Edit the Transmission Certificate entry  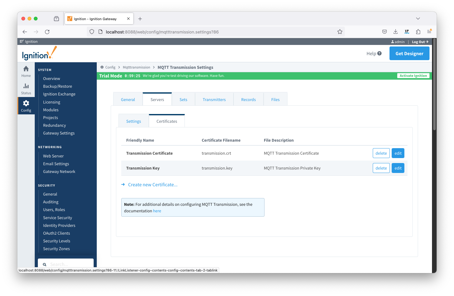point(398,153)
